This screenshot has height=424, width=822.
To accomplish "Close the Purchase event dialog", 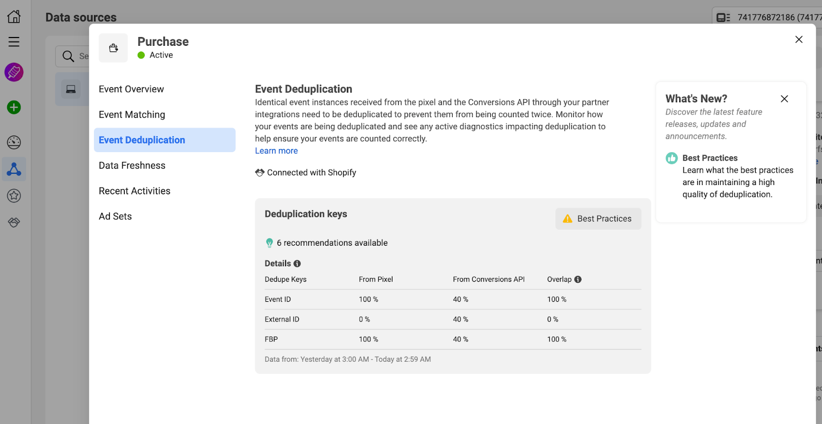I will click(799, 40).
